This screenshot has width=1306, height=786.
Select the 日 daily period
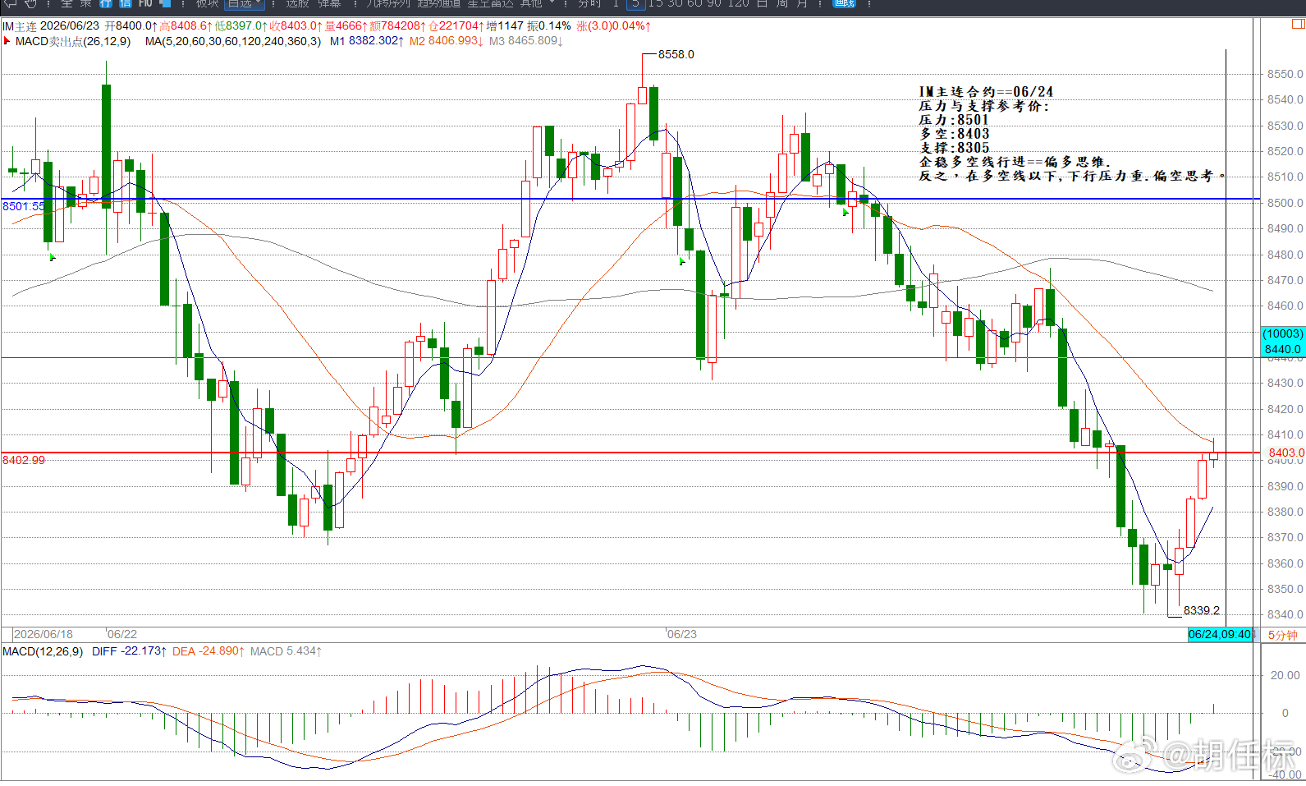click(761, 3)
